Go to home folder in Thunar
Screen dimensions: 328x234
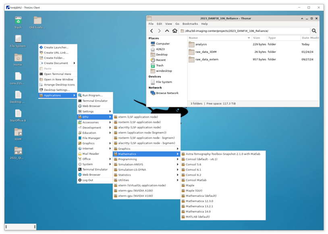174,31
